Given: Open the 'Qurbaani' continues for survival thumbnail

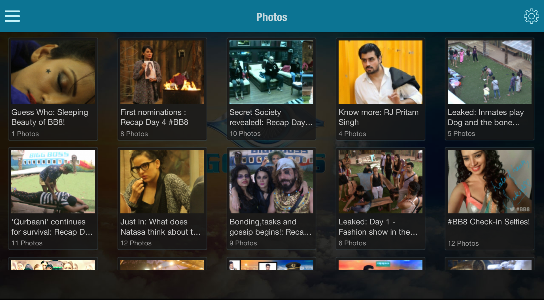Looking at the screenshot, I should pyautogui.click(x=53, y=182).
